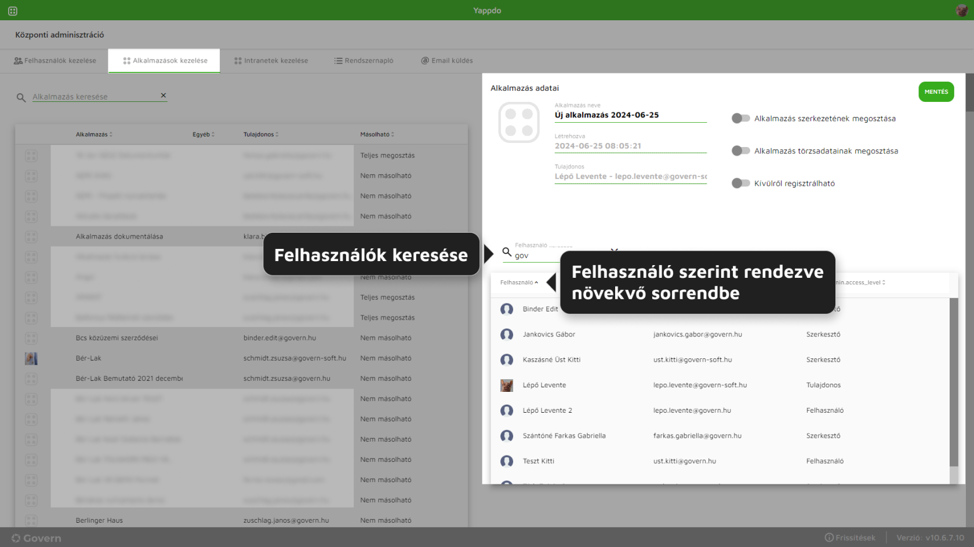Toggle Alkalmazás törzsadatainak megosztása
The width and height of the screenshot is (974, 547).
coord(740,150)
